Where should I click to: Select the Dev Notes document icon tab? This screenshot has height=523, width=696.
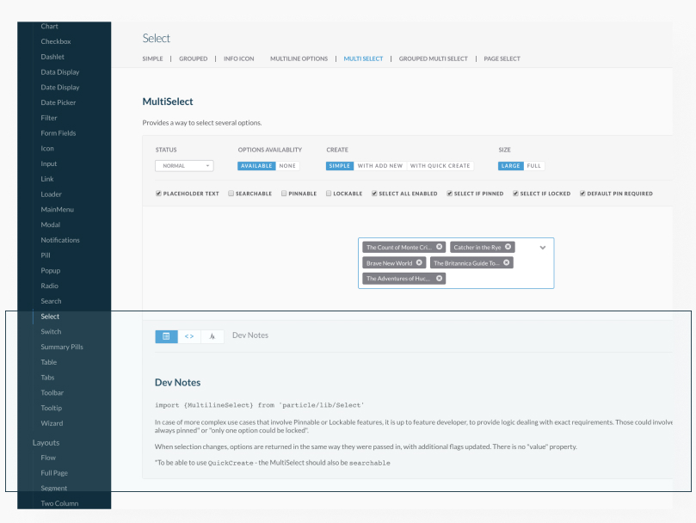166,335
